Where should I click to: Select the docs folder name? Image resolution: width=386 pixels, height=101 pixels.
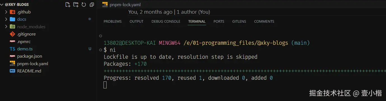coord(22,19)
